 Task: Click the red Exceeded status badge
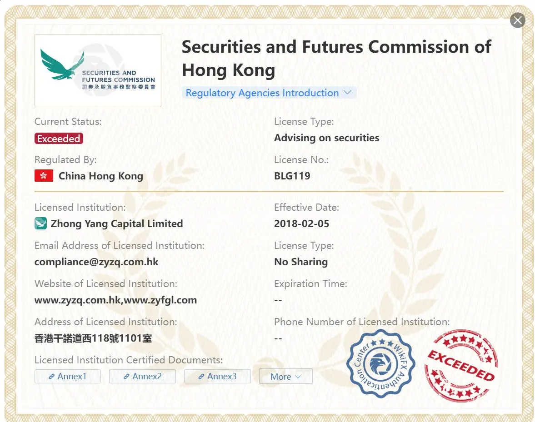(x=59, y=139)
